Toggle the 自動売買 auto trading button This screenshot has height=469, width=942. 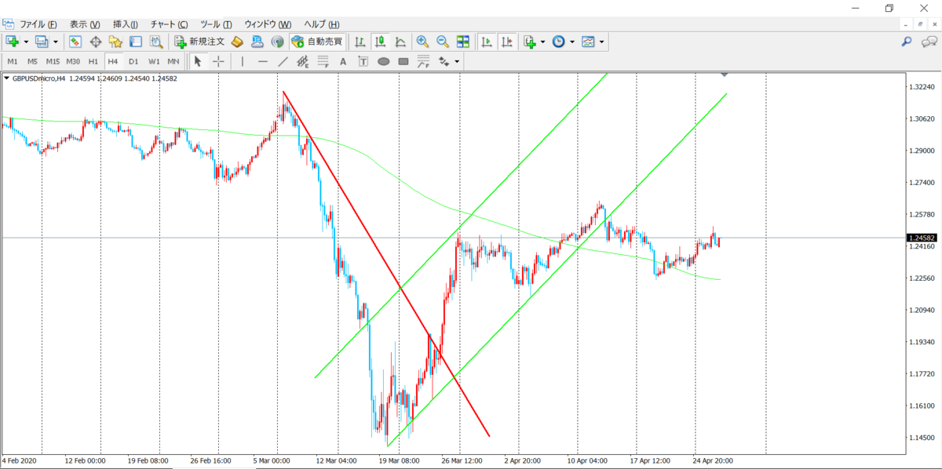click(318, 42)
